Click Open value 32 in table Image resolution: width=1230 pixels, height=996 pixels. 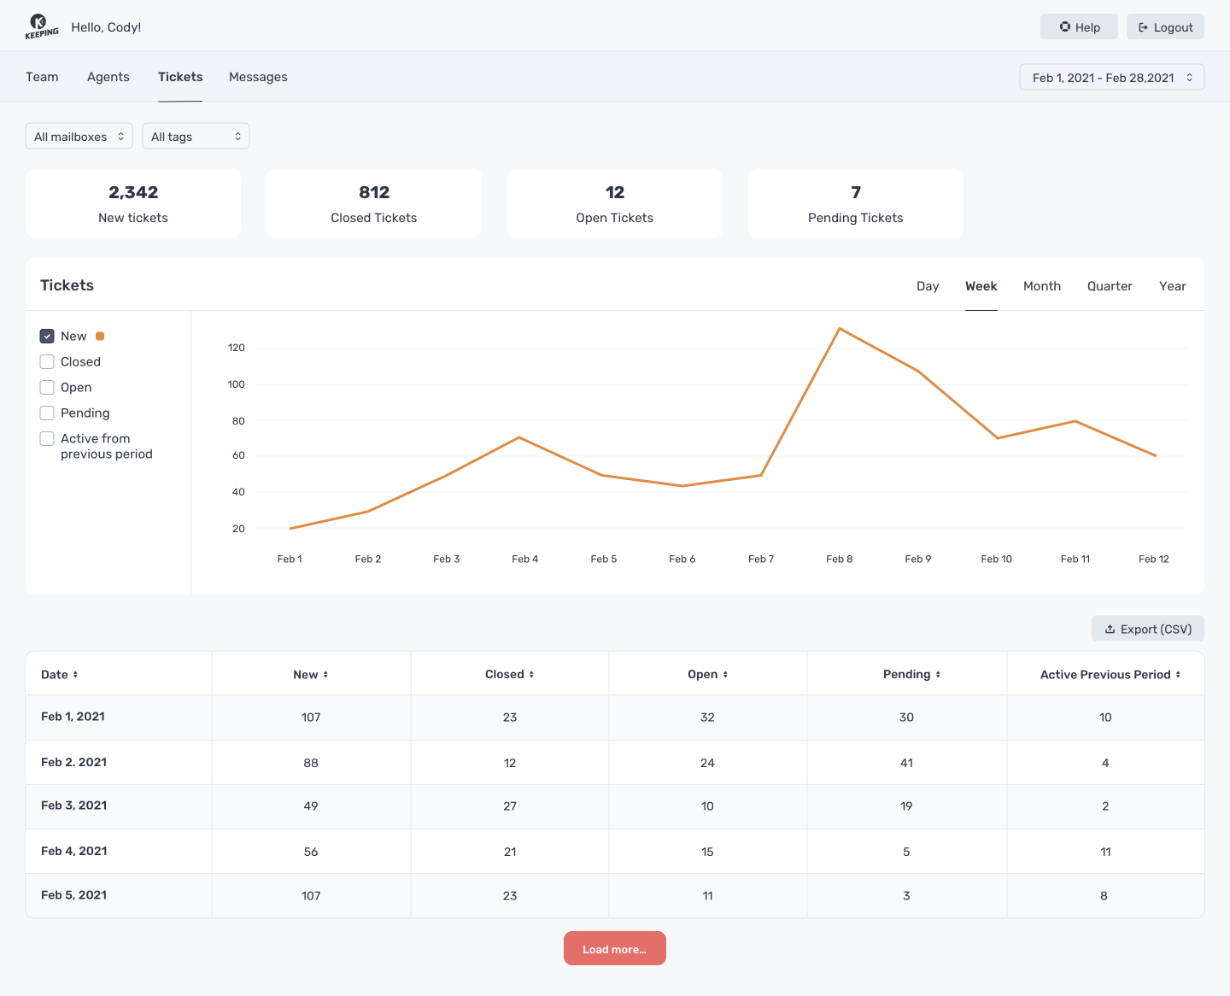tap(707, 718)
